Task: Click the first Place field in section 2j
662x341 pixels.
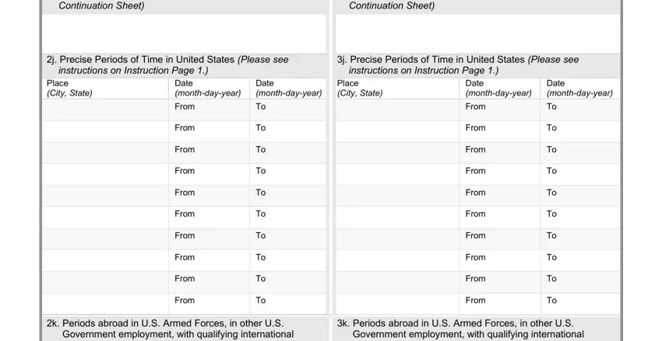Action: [x=105, y=110]
